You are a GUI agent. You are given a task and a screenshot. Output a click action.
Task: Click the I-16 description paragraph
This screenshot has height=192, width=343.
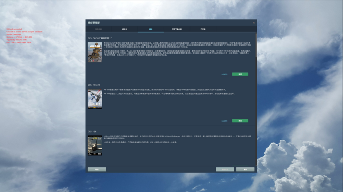click(x=177, y=139)
